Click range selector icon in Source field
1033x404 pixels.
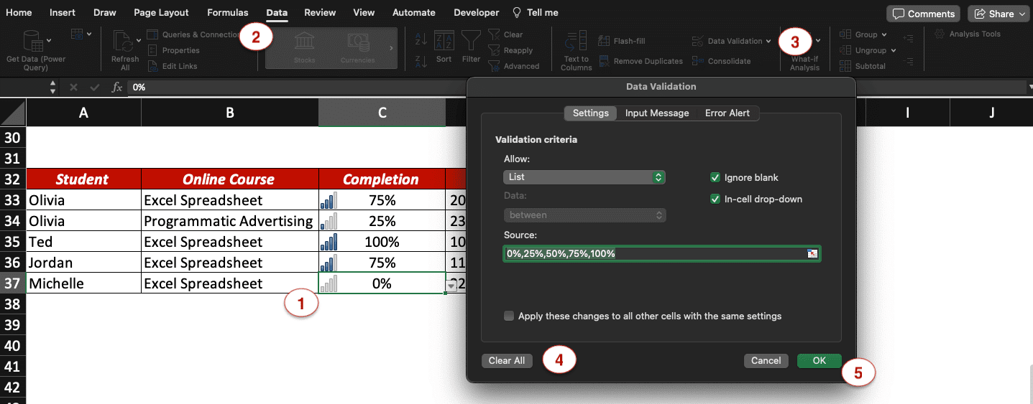812,253
